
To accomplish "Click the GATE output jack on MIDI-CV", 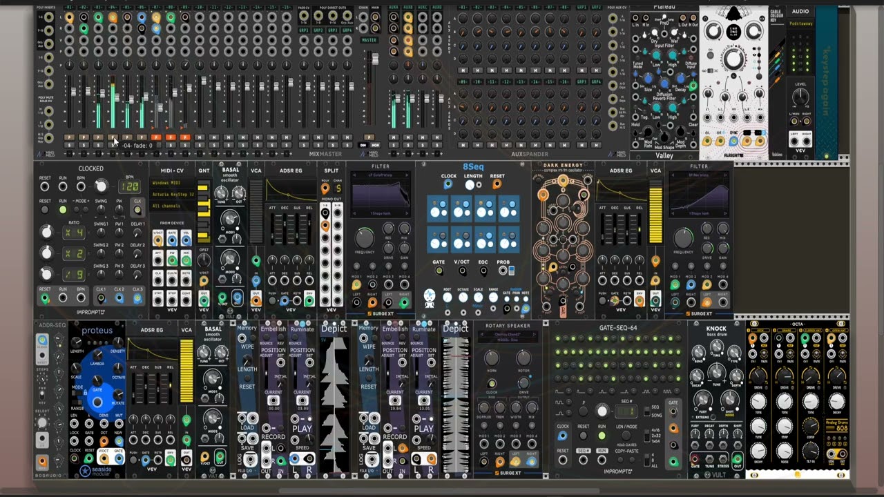I will [172, 240].
